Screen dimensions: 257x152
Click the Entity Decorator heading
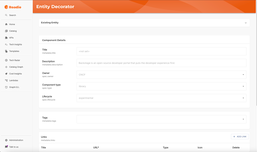(x=55, y=7)
